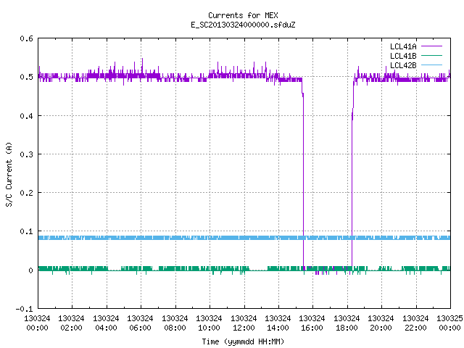This screenshot has height=348, width=464.
Task: Click the 0.5 y-axis tick label
Action: click(x=26, y=77)
